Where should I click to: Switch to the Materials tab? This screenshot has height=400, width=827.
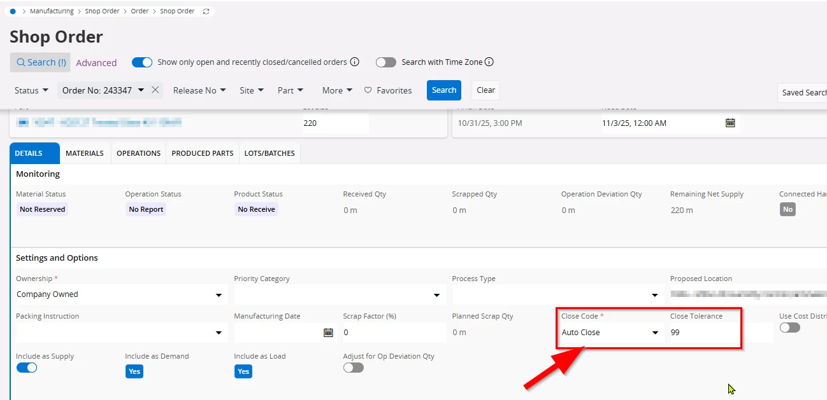pos(85,153)
